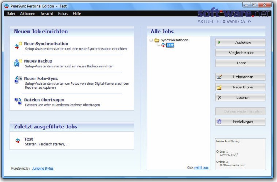This screenshot has width=277, height=182.
Task: Click the Neuer Ordner button label
Action: point(243,87)
